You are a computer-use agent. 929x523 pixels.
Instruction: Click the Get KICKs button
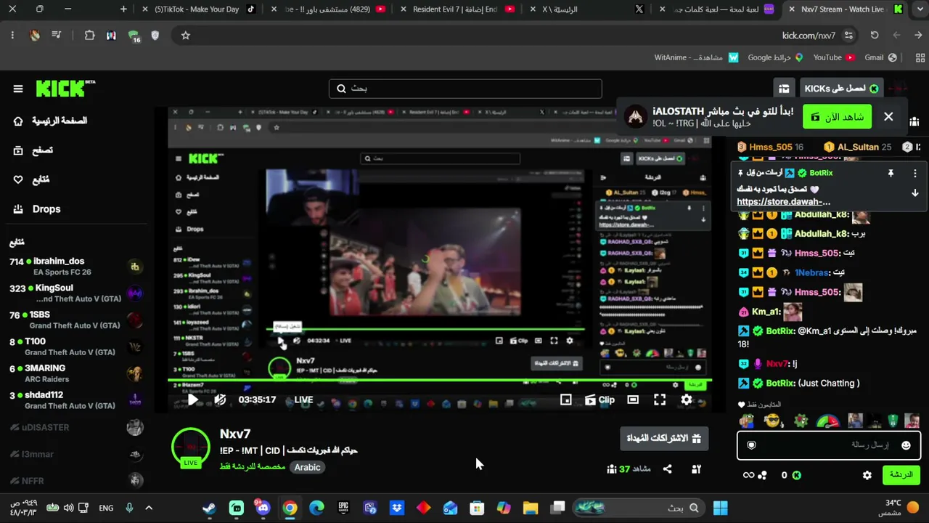[x=840, y=89]
